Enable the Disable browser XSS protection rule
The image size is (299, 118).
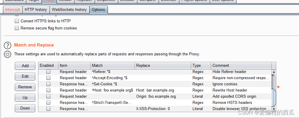[48, 109]
